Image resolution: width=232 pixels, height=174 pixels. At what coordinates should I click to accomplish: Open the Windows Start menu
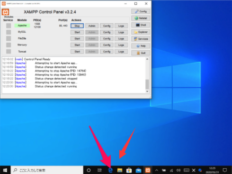[x=5, y=170]
